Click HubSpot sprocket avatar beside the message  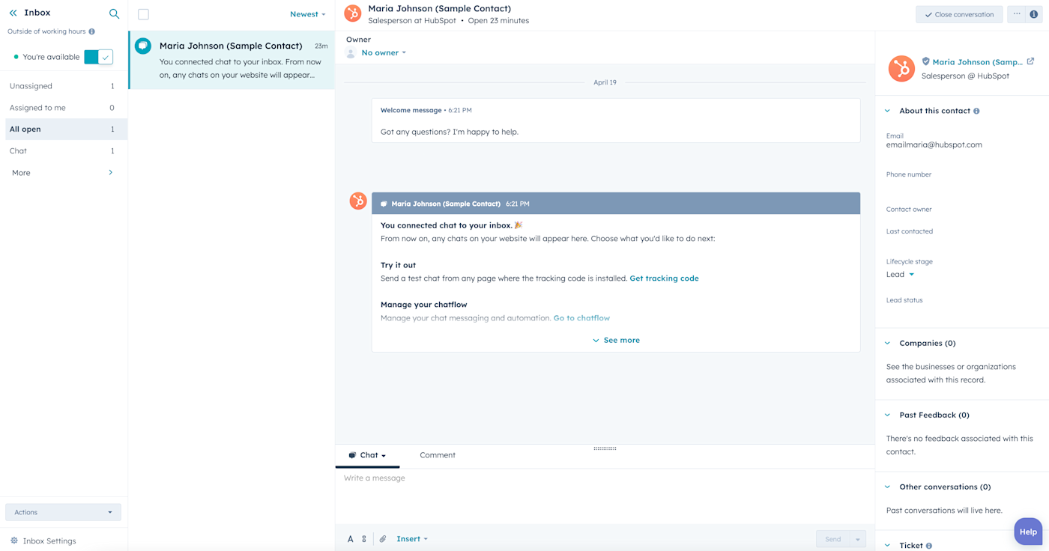pyautogui.click(x=358, y=201)
